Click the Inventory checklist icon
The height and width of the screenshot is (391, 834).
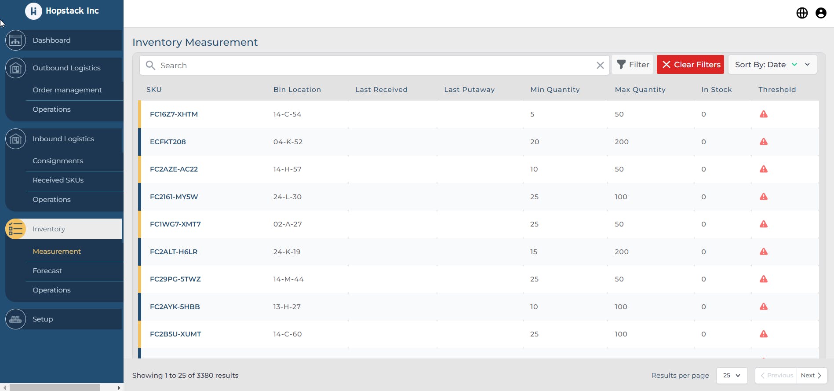pos(15,229)
